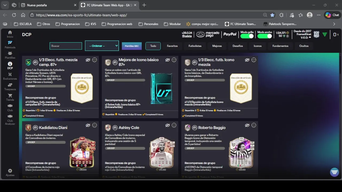The image size is (342, 192).
Task: Hide 1/3 Elecc. futb. mezcla camp. 87+ eye
Action: point(88,60)
